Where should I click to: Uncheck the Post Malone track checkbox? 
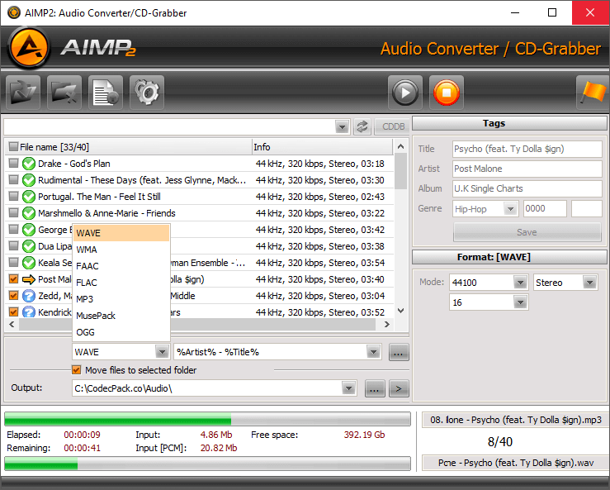click(x=13, y=279)
